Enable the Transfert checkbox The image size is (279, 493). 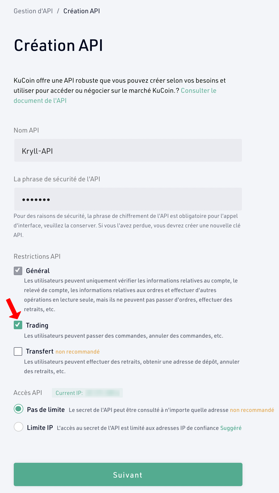point(18,351)
